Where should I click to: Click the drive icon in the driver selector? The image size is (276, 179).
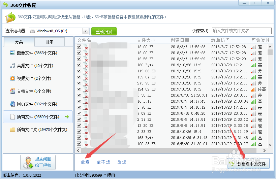(x=32, y=31)
